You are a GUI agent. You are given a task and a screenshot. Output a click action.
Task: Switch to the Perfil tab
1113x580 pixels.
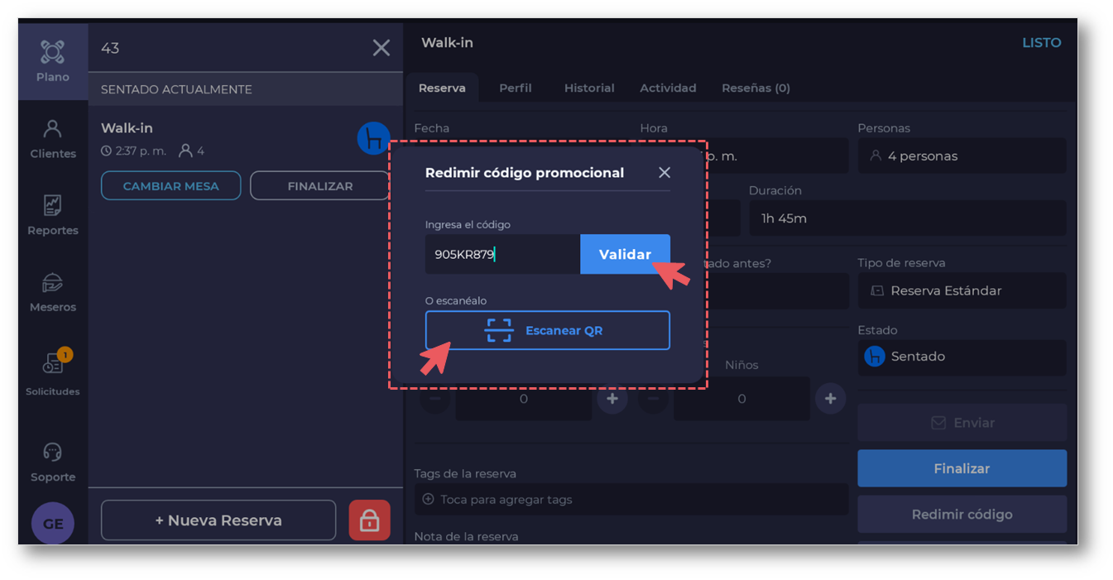pos(515,88)
